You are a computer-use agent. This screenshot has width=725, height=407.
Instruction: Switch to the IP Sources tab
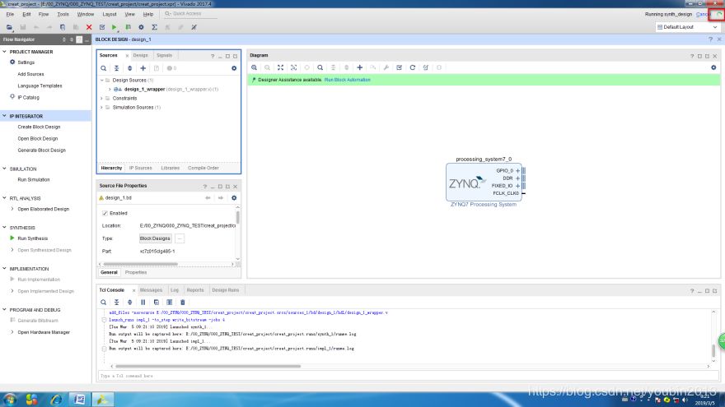141,168
